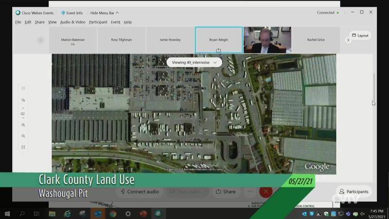This screenshot has width=389, height=219.
Task: Toggle full-screen view of shared content
Action: pyautogui.click(x=23, y=147)
